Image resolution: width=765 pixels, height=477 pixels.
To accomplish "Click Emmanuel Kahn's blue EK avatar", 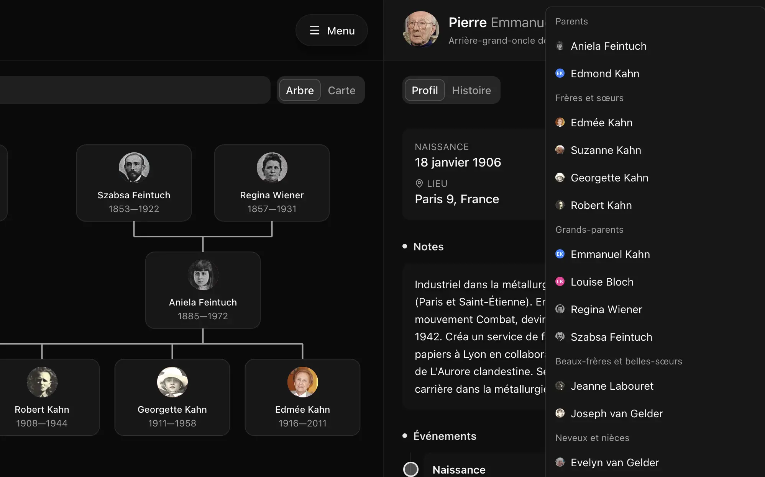I will coord(560,254).
